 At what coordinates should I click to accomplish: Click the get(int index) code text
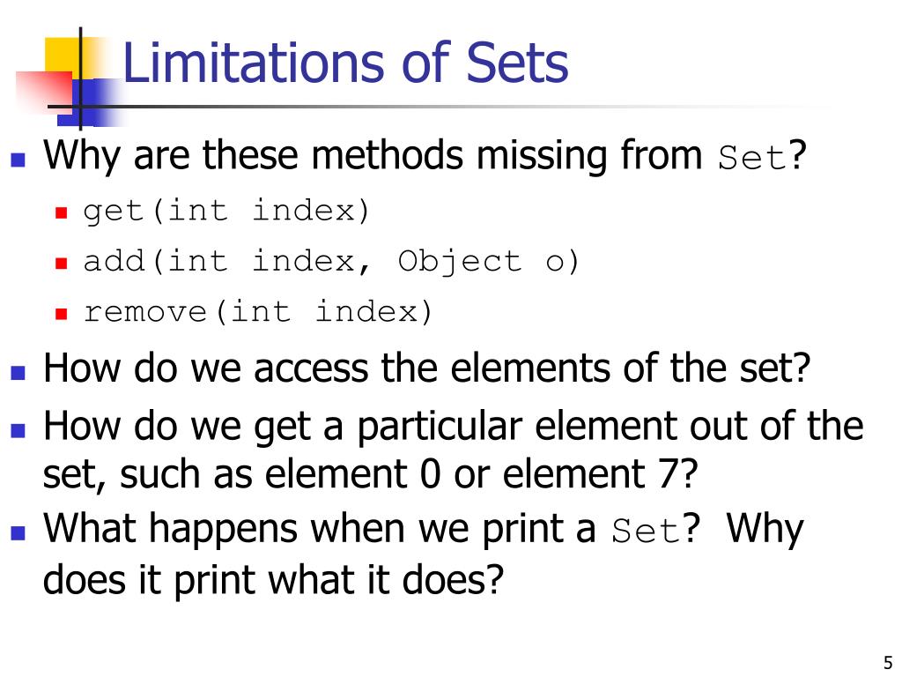[226, 211]
